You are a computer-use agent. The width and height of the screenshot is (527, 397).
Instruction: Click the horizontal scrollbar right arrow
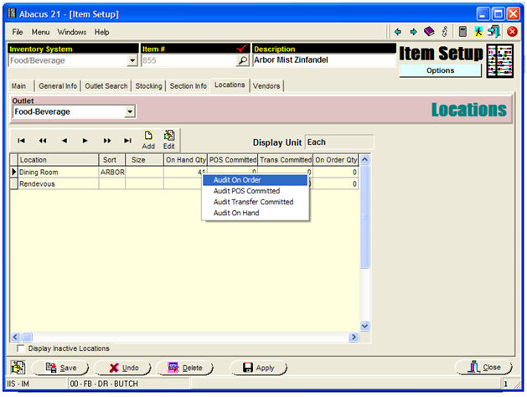[x=353, y=337]
